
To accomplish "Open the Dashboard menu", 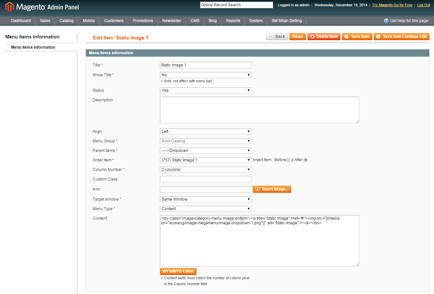I will [x=21, y=21].
